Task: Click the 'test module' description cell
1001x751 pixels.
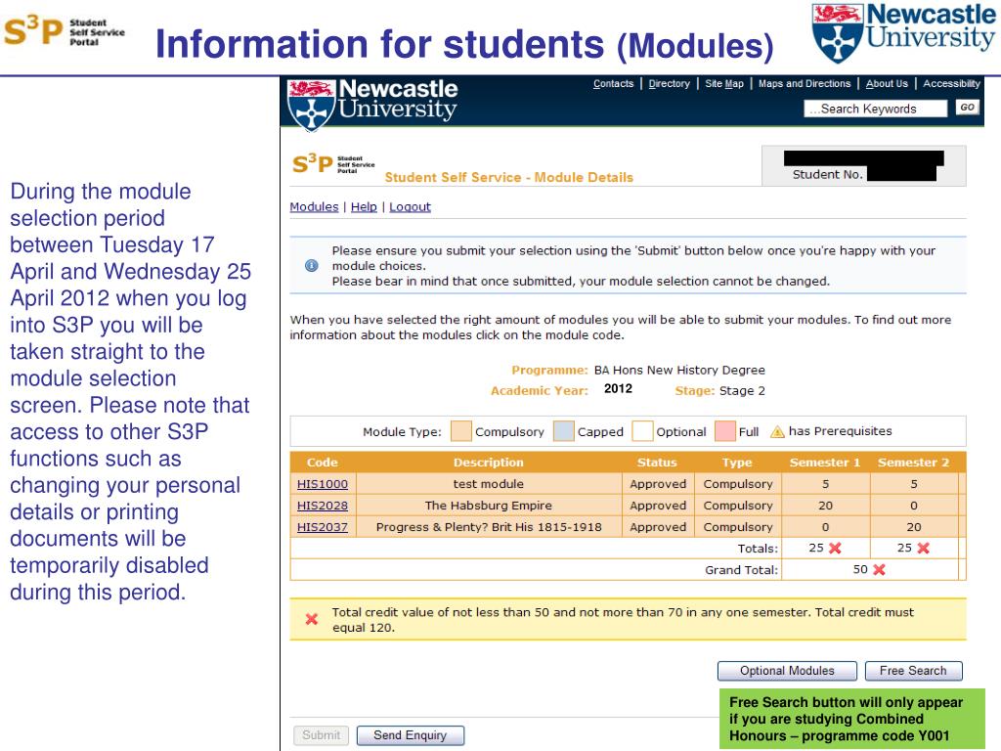Action: pyautogui.click(x=489, y=484)
